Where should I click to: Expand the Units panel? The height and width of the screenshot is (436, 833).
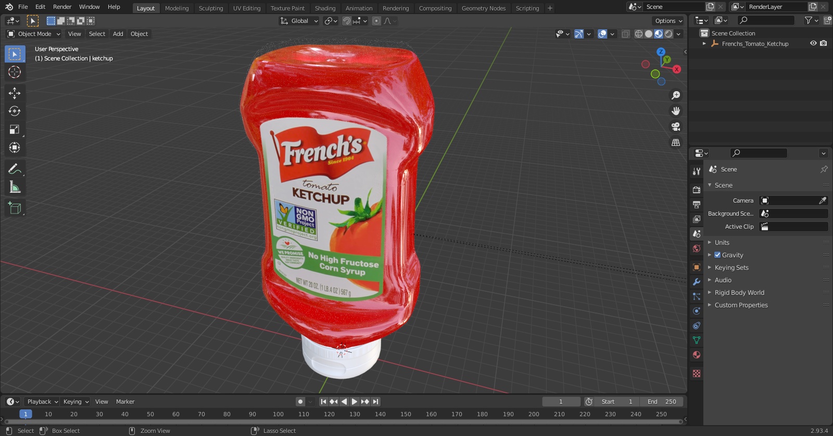(x=722, y=243)
